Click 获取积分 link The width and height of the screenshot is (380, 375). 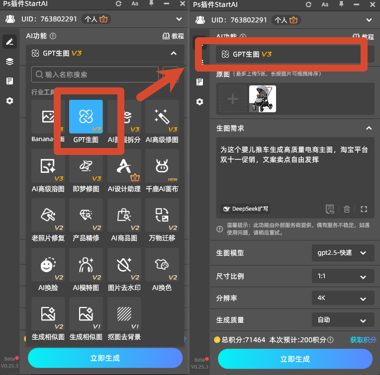coord(363,340)
